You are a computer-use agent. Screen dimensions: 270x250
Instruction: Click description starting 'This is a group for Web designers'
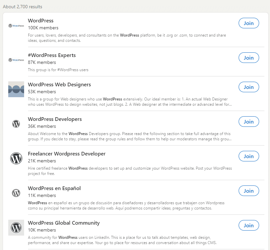point(130,102)
